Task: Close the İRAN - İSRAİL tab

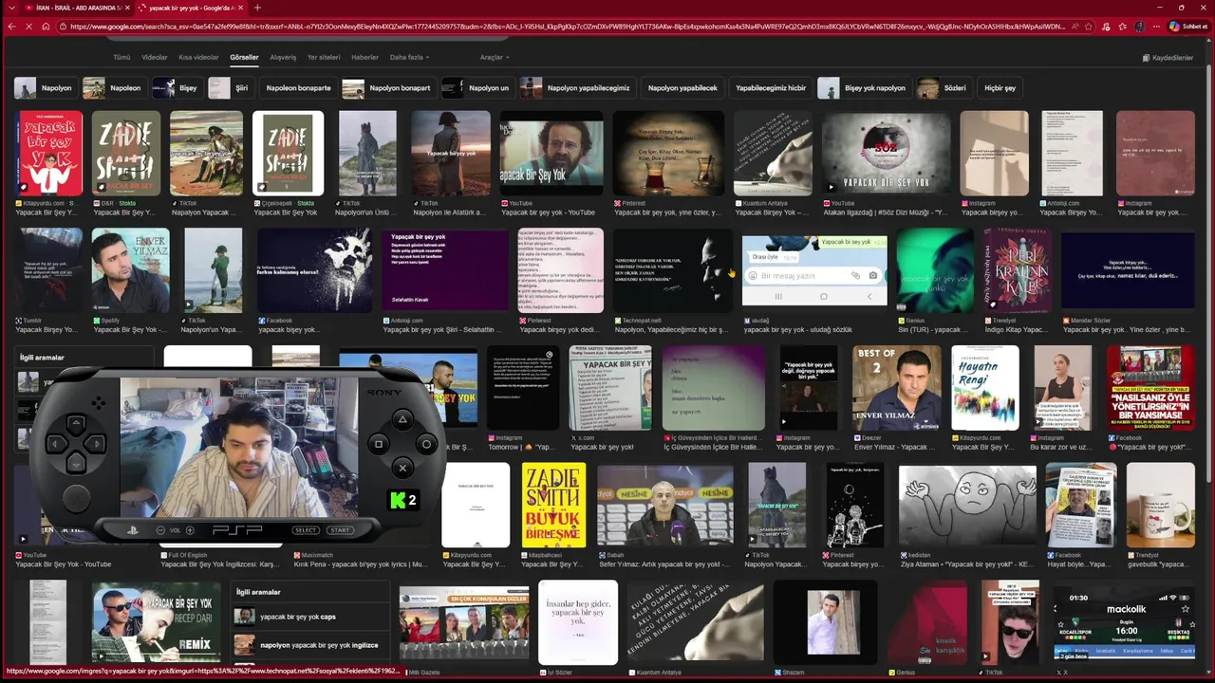Action: pos(128,8)
